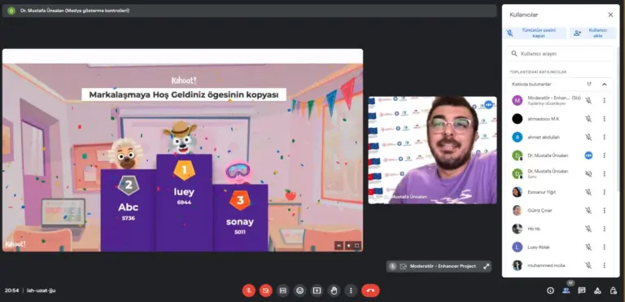Click speaking indicator on Mustafa's video tile

[488, 104]
